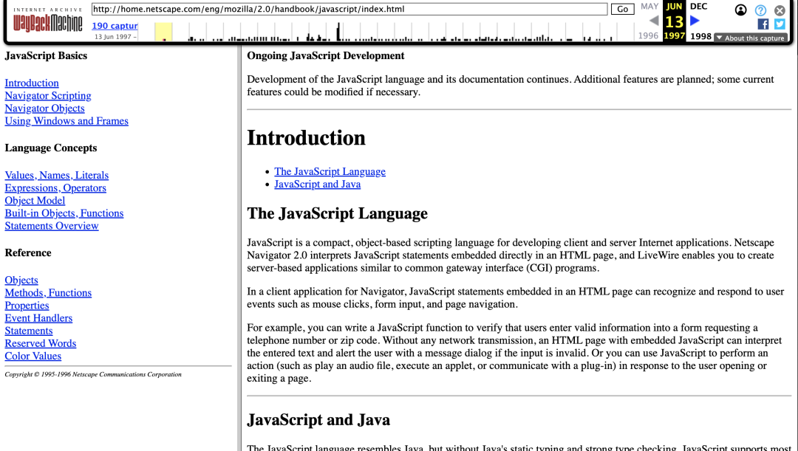Click the Ongoing JavaScript Development heading
The width and height of the screenshot is (798, 451).
click(326, 56)
